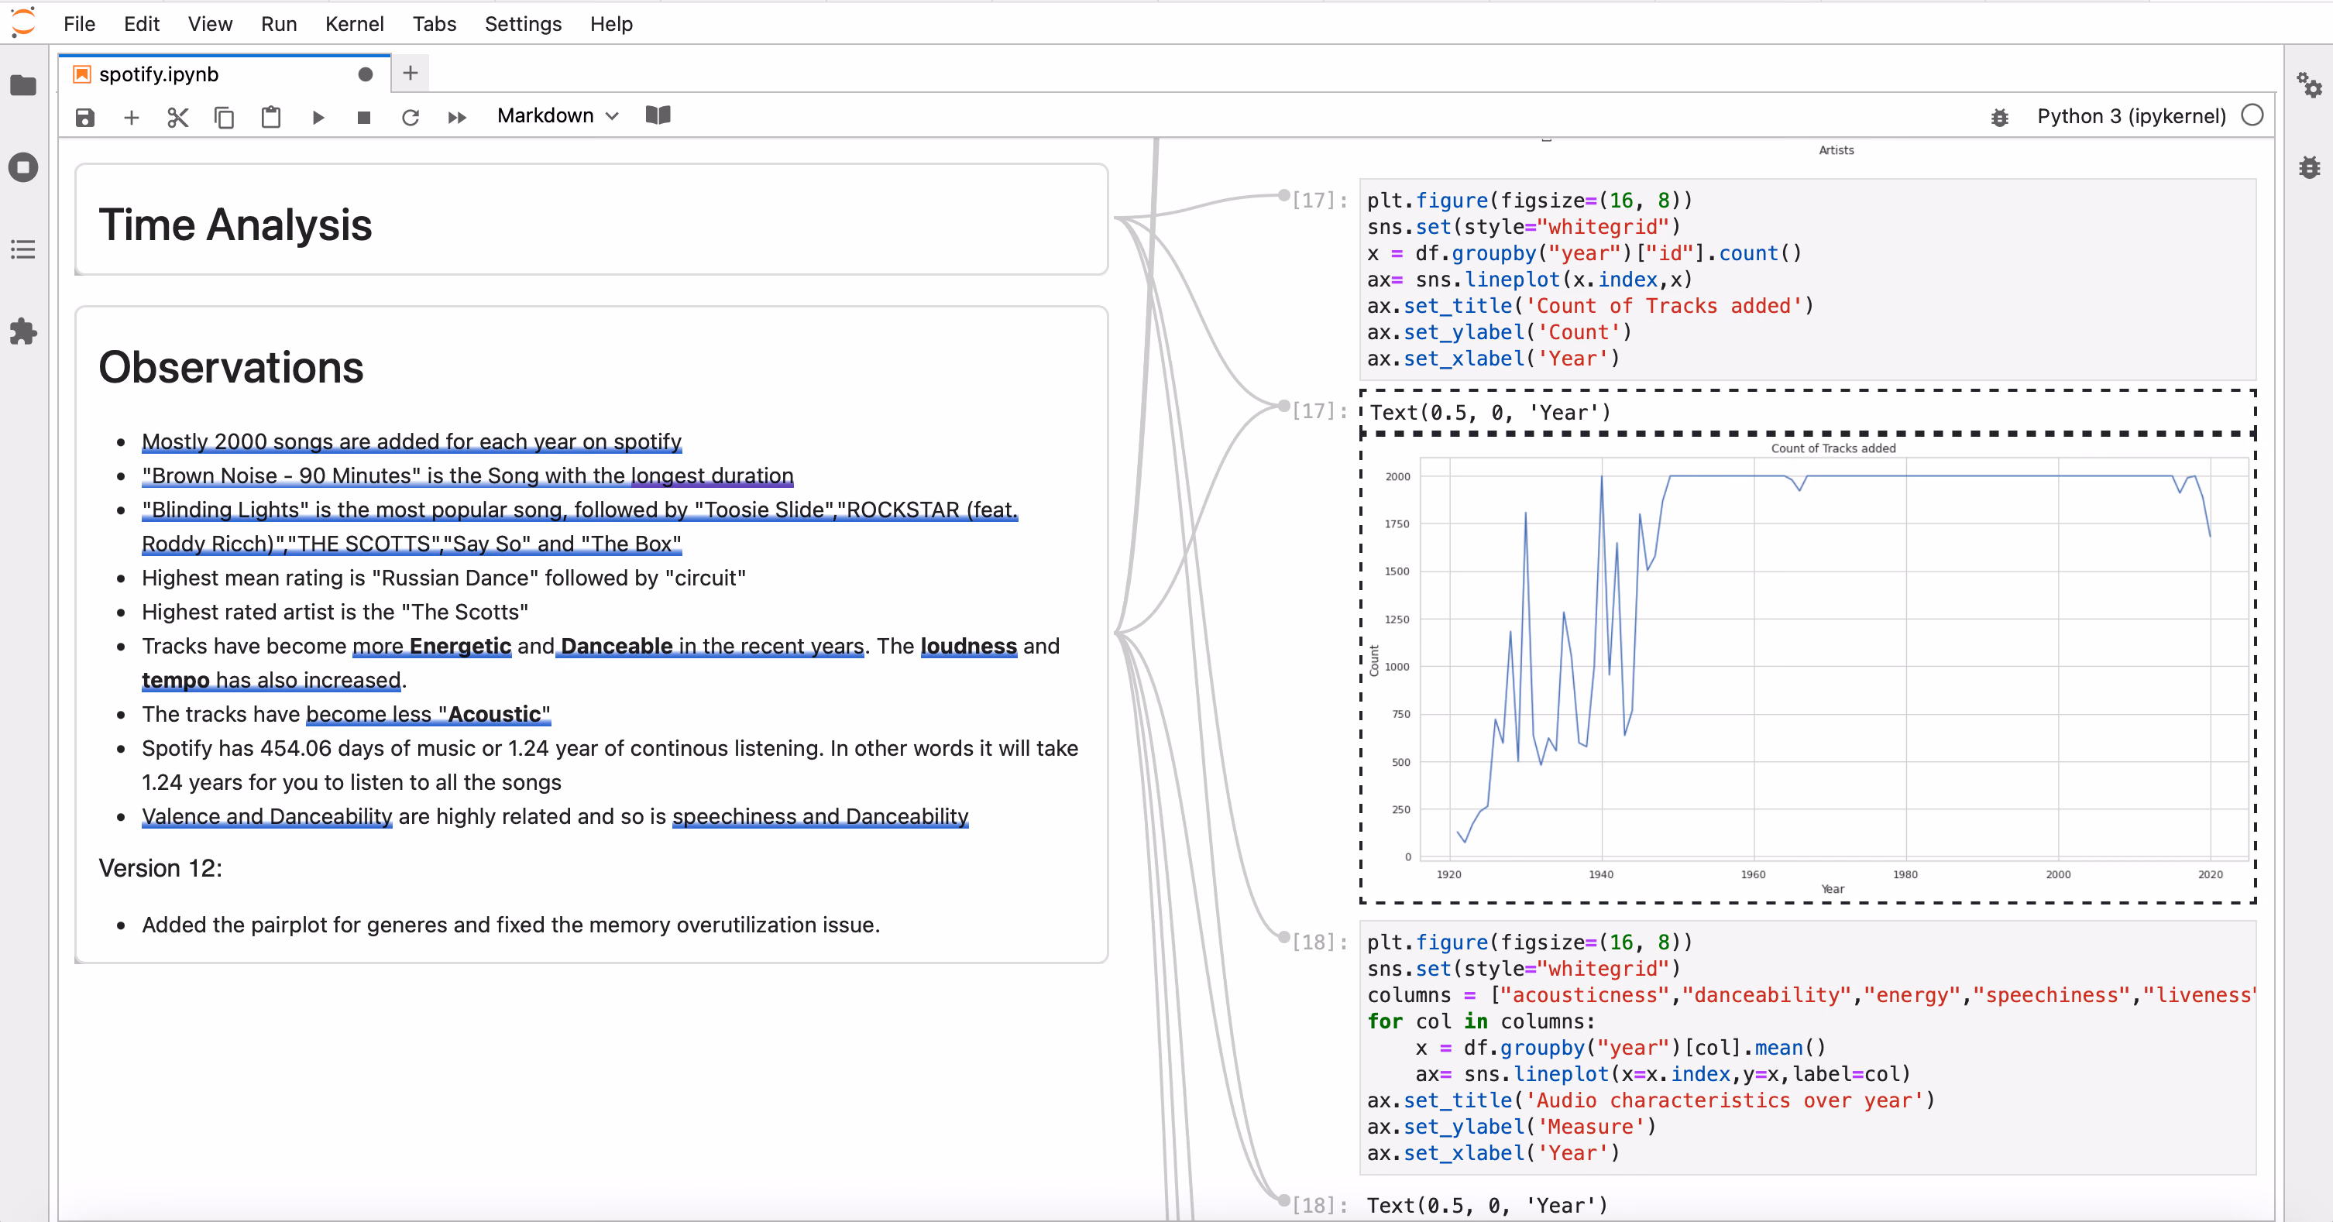
Task: Open the File menu
Action: (x=80, y=23)
